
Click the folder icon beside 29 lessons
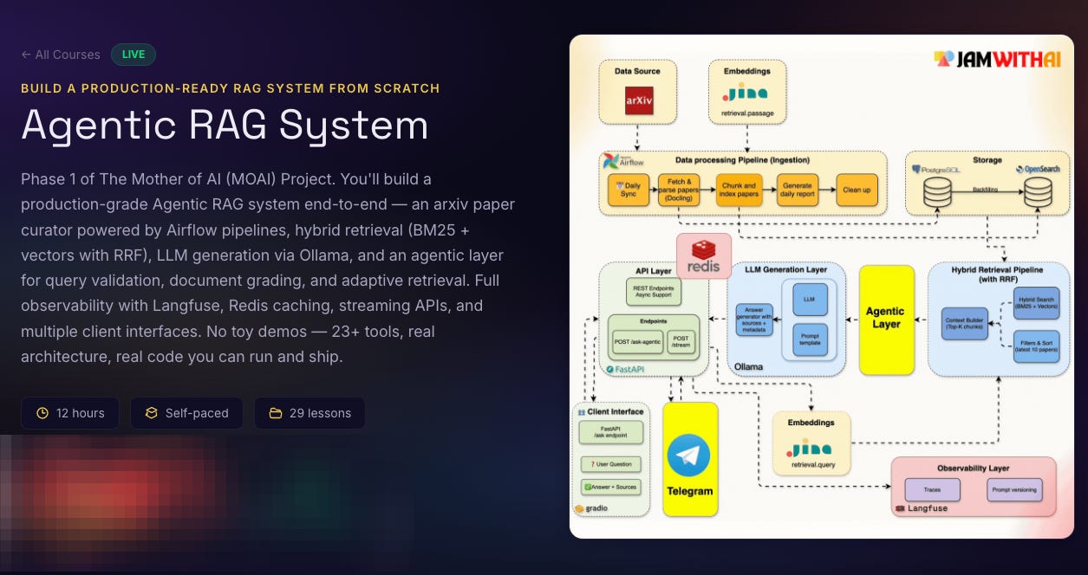pyautogui.click(x=276, y=413)
